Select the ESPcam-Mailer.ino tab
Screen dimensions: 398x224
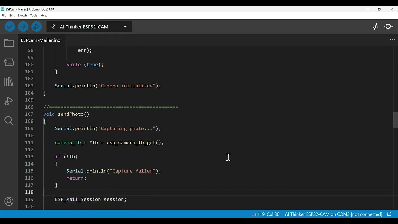41,40
